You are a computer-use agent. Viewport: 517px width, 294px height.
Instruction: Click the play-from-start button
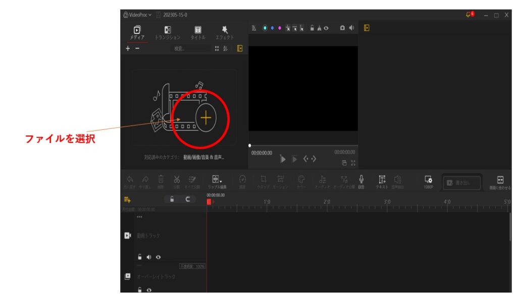point(294,159)
